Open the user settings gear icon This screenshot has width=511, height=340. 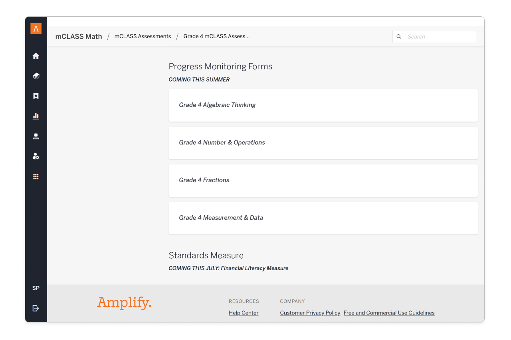click(36, 157)
